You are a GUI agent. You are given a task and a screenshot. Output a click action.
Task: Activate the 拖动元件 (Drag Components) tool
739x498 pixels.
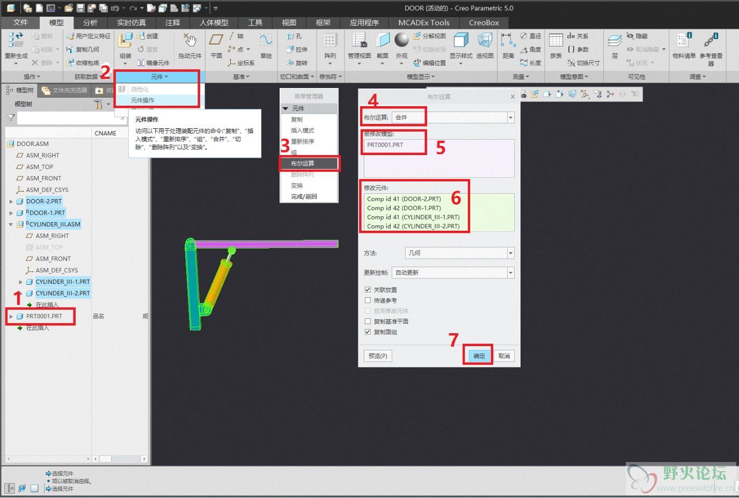click(x=190, y=41)
